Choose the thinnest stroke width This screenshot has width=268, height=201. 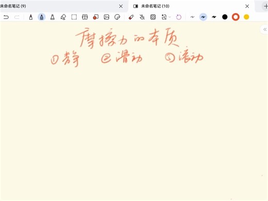pos(192,17)
